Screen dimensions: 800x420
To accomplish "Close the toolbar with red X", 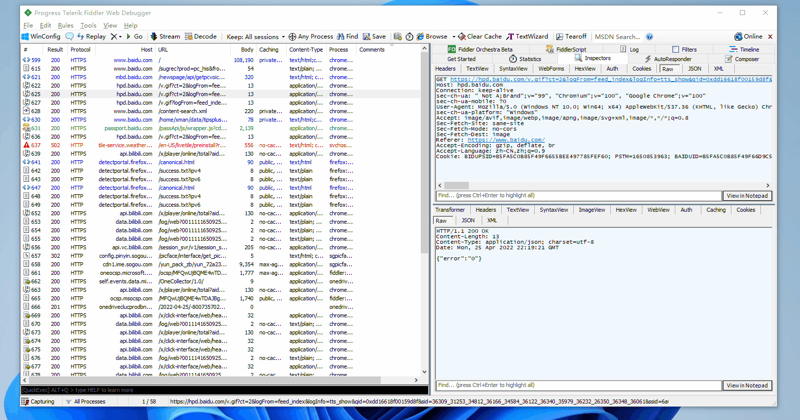I will (x=770, y=37).
